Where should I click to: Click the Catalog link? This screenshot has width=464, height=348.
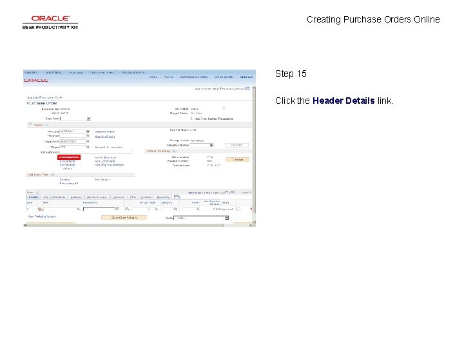point(64,180)
